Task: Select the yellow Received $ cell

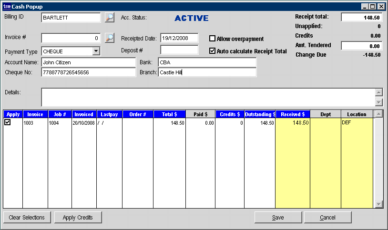Action: tap(292, 123)
